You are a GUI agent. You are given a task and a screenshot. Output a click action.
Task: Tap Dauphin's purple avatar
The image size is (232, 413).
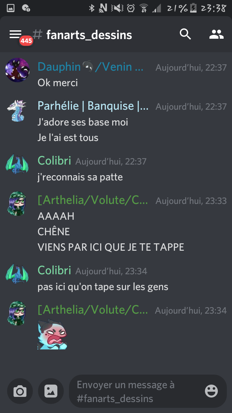click(17, 70)
